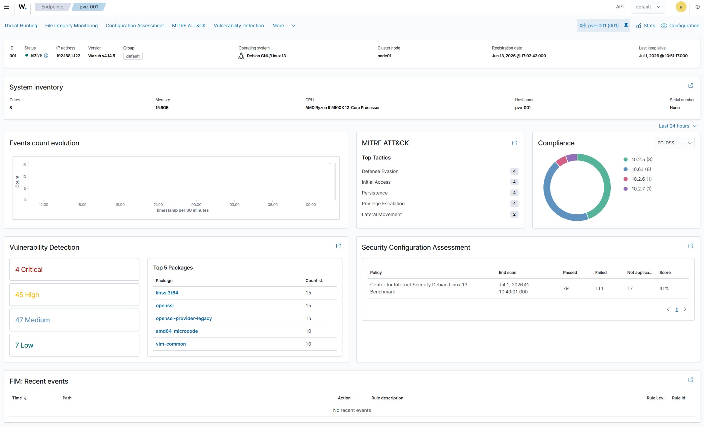Click the libssl3t64 package link
The height and width of the screenshot is (427, 704).
click(167, 293)
